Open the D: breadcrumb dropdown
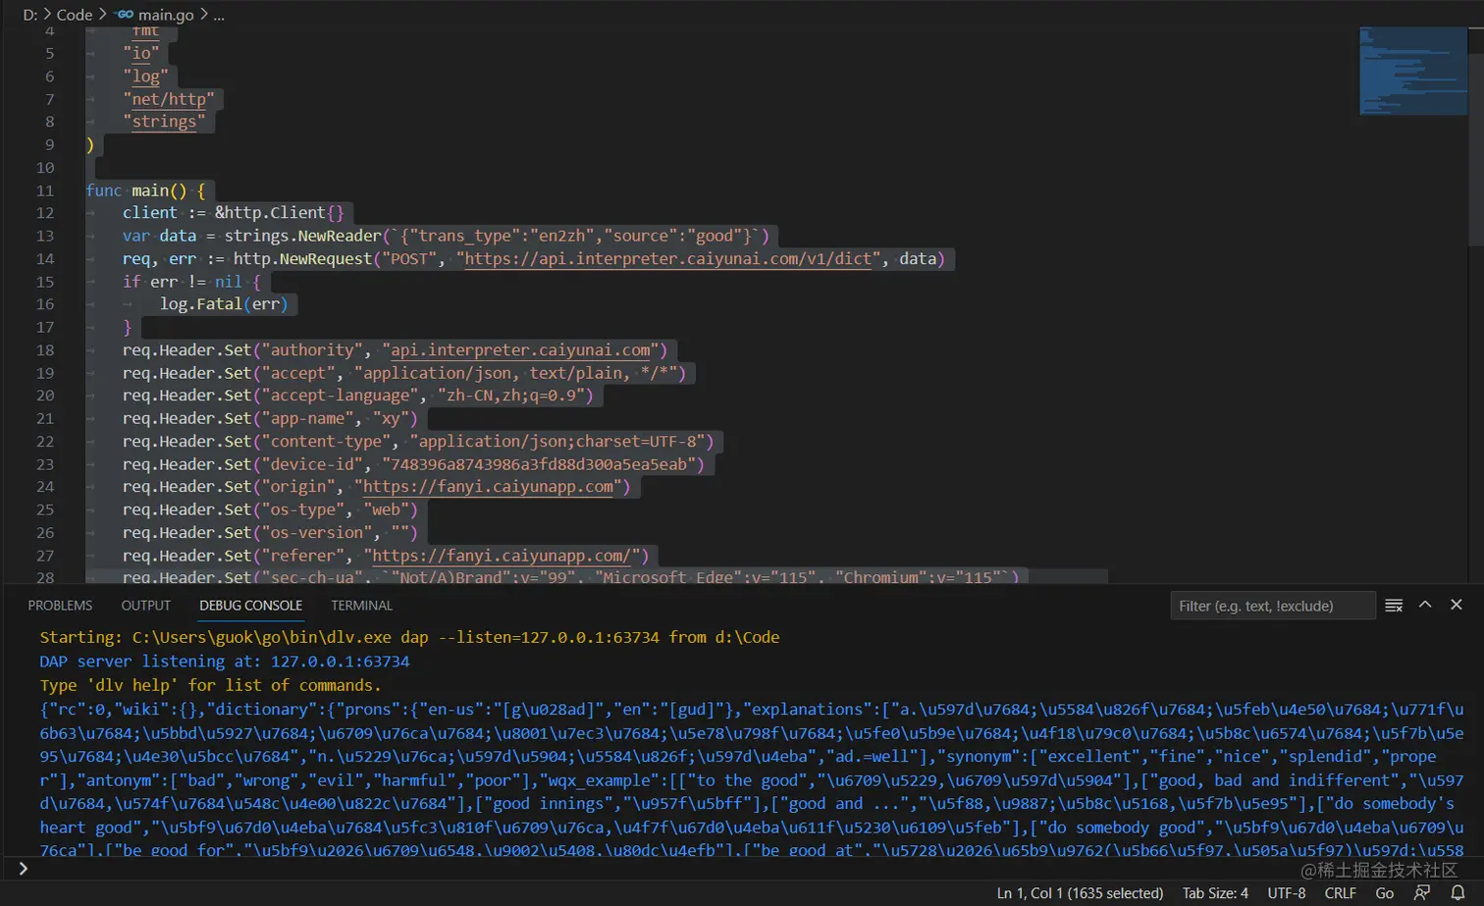The width and height of the screenshot is (1484, 906). click(30, 15)
